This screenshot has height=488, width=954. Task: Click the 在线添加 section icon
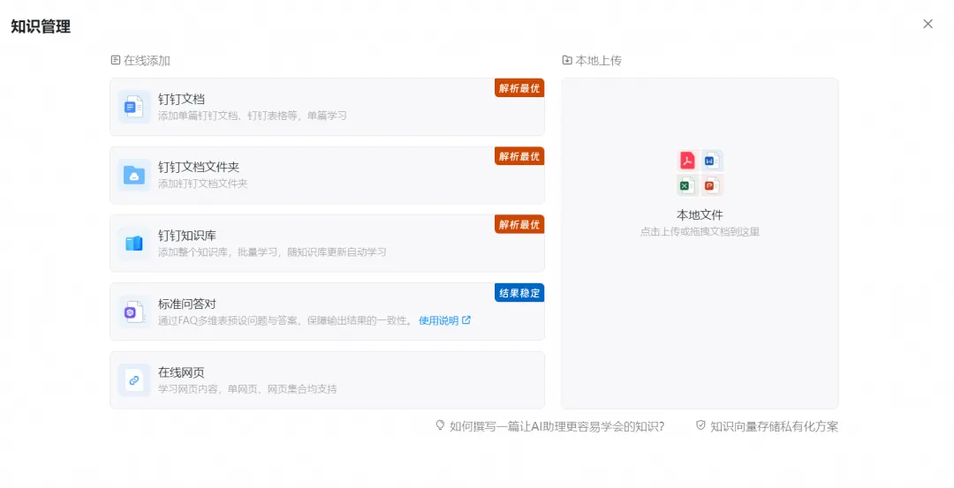pyautogui.click(x=116, y=60)
